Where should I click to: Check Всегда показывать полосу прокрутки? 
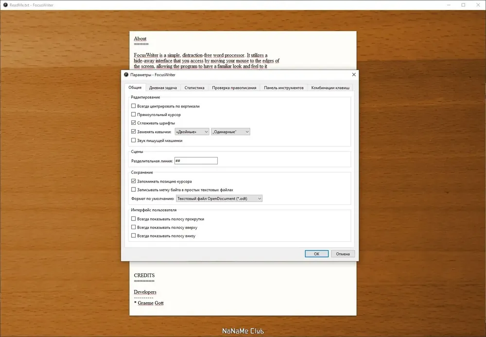[x=134, y=219]
